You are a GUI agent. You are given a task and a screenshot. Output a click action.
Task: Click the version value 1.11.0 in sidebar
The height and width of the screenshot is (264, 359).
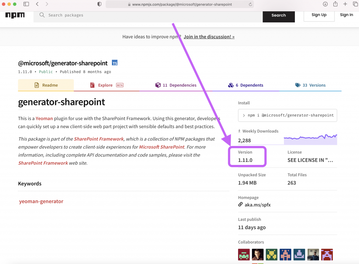tap(245, 160)
